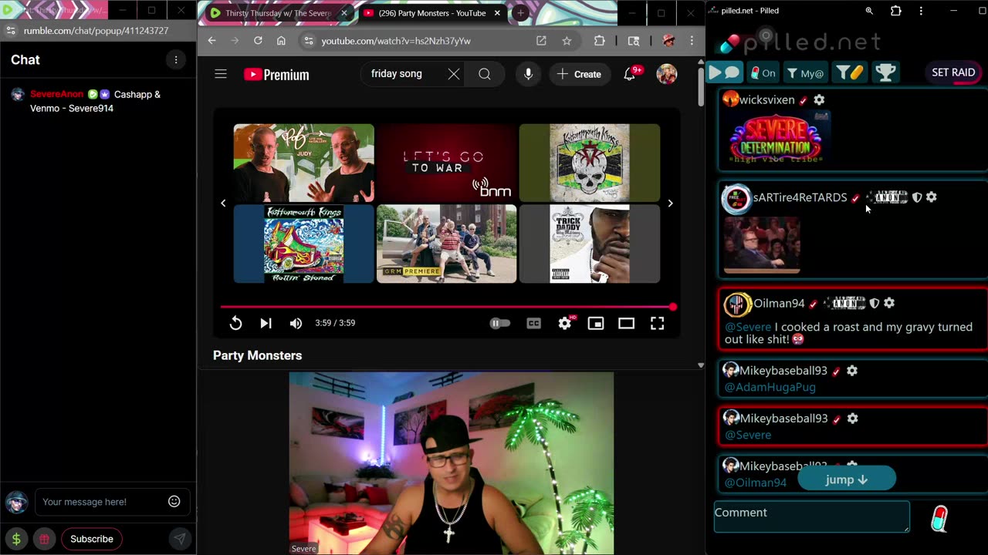Send comment with the Pilled pill button

(x=939, y=518)
